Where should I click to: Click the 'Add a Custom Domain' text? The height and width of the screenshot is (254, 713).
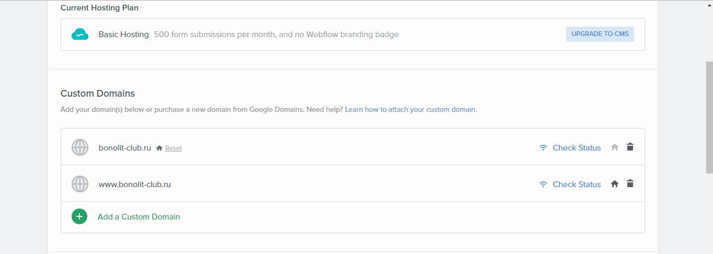tap(139, 217)
